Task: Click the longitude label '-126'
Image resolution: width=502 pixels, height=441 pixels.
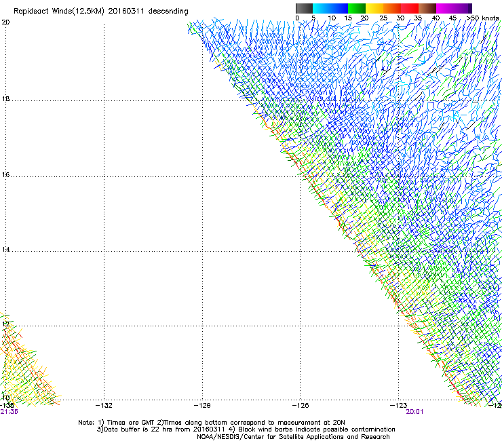Action: click(x=301, y=406)
